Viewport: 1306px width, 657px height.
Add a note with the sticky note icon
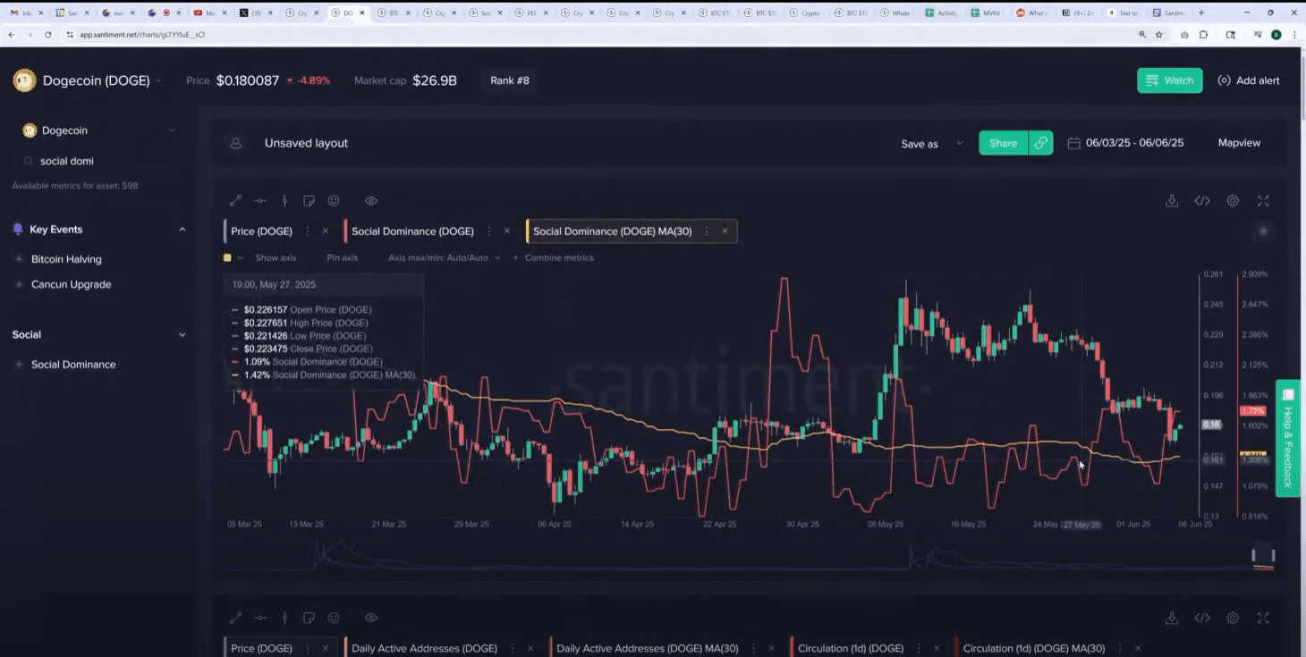pos(309,201)
